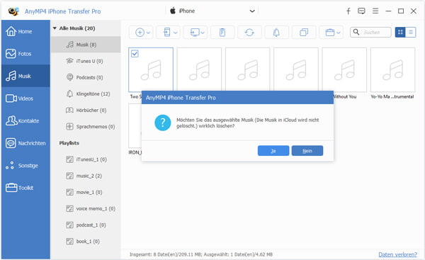The height and width of the screenshot is (260, 425).
Task: Switch to list view
Action: coord(411,33)
